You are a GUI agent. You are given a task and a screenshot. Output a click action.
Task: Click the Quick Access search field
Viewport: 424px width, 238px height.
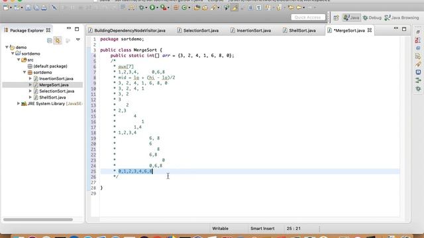click(x=308, y=17)
